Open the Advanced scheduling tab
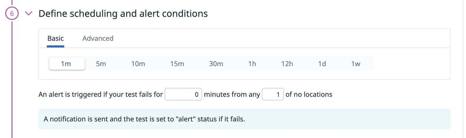466x138 pixels. tap(98, 38)
